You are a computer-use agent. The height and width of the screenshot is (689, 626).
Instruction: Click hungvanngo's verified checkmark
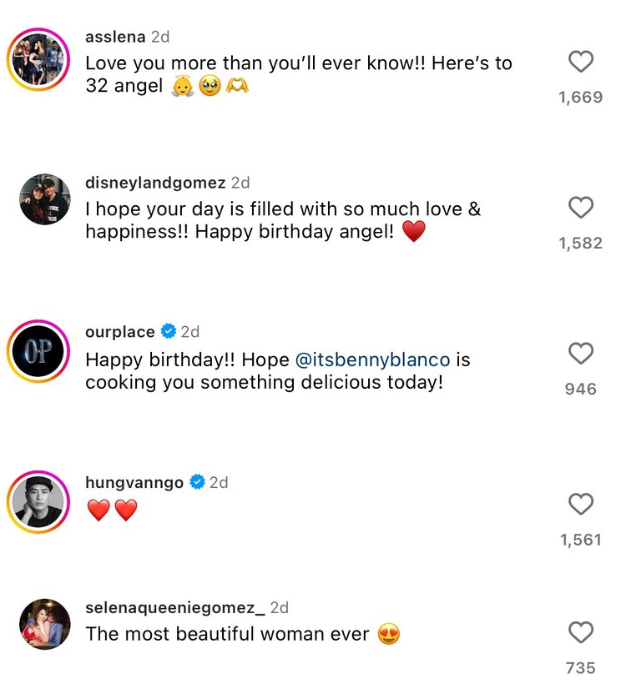(198, 481)
